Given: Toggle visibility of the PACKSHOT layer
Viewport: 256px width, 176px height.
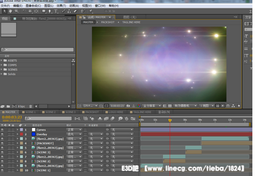Looking at the screenshot, I should (2, 143).
